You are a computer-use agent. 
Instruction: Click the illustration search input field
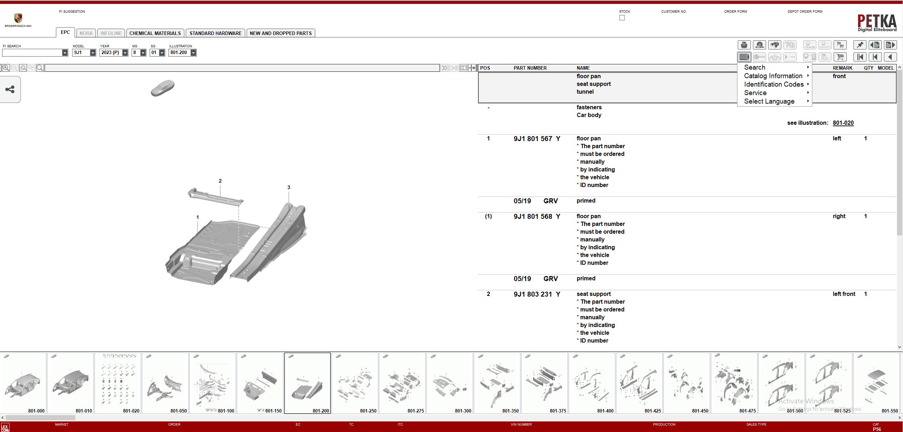242,68
